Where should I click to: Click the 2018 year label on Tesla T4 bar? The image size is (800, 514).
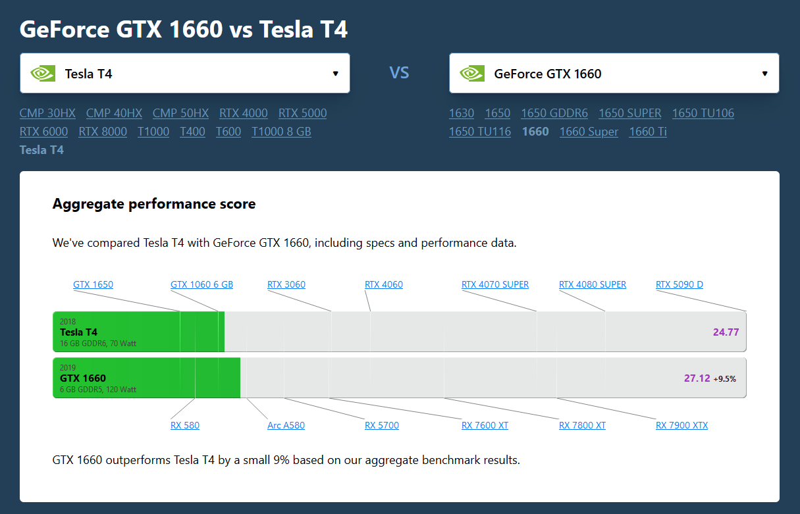coord(68,322)
